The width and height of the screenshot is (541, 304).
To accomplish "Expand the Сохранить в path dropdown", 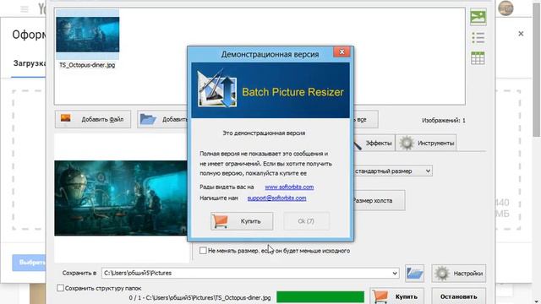I will pos(395,274).
